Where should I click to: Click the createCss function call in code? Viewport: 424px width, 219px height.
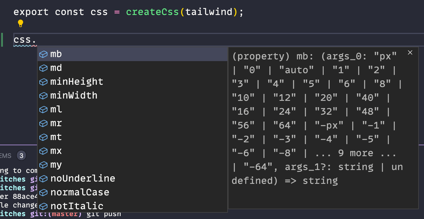point(152,12)
